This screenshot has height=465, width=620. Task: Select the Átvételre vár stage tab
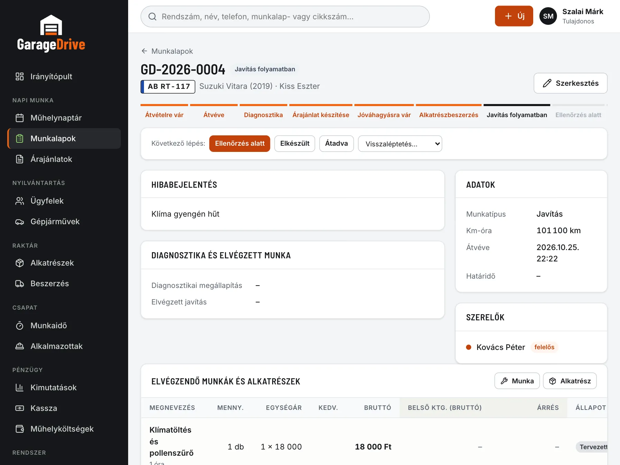pos(164,112)
